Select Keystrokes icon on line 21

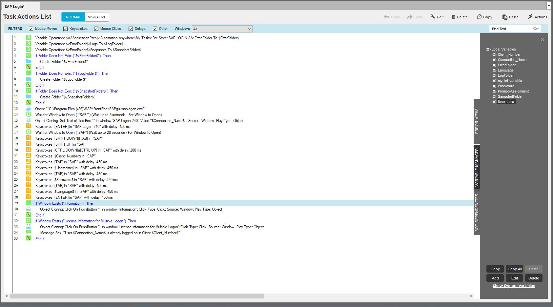click(29, 156)
